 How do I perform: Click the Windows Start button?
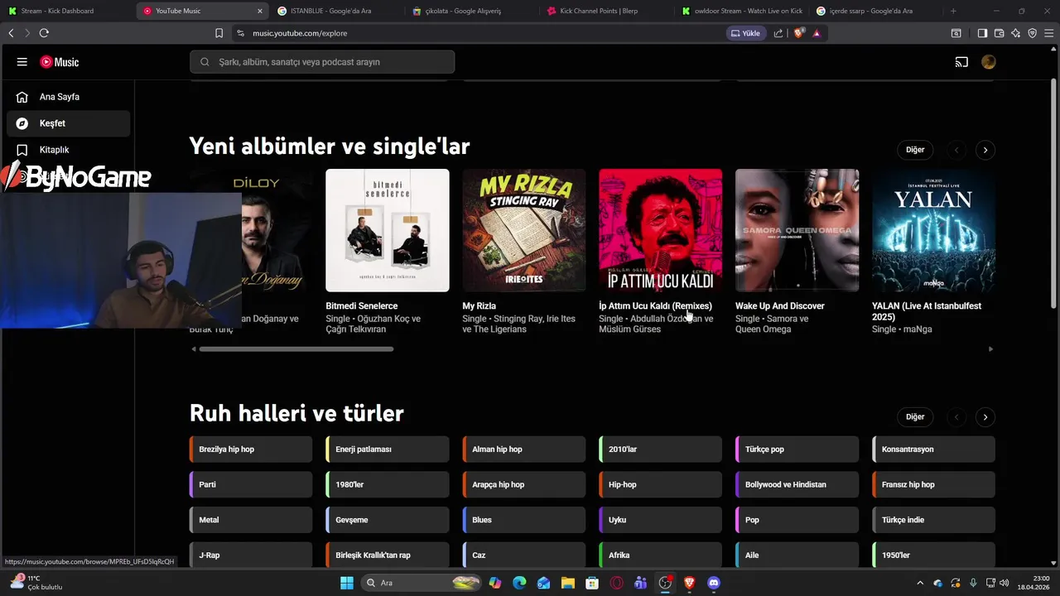pos(347,583)
